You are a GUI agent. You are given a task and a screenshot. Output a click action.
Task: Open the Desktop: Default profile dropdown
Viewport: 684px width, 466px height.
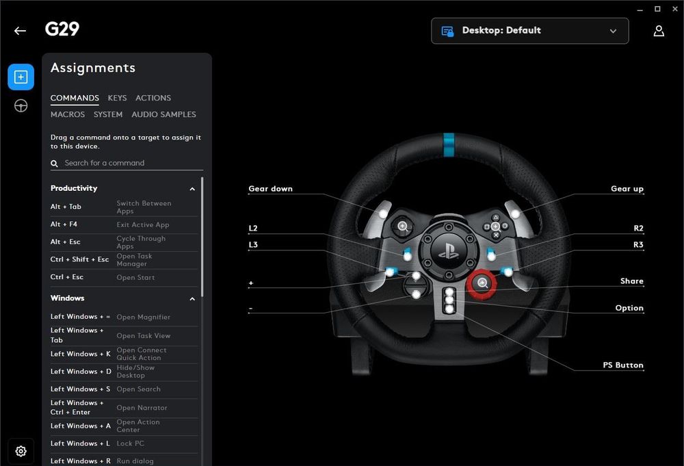(529, 31)
